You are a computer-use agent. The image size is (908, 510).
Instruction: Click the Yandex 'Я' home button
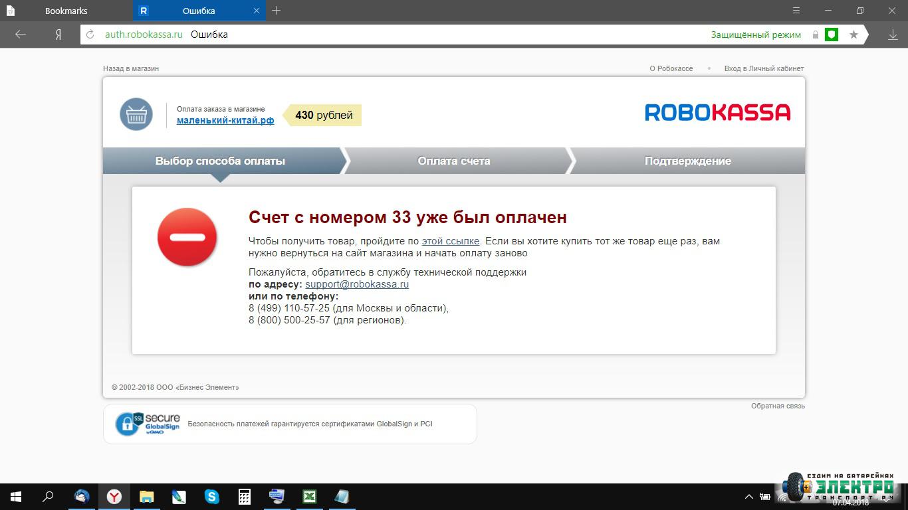click(x=58, y=35)
